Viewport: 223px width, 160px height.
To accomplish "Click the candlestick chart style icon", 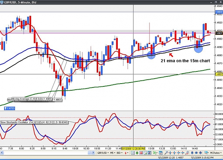I will click(x=126, y=153).
